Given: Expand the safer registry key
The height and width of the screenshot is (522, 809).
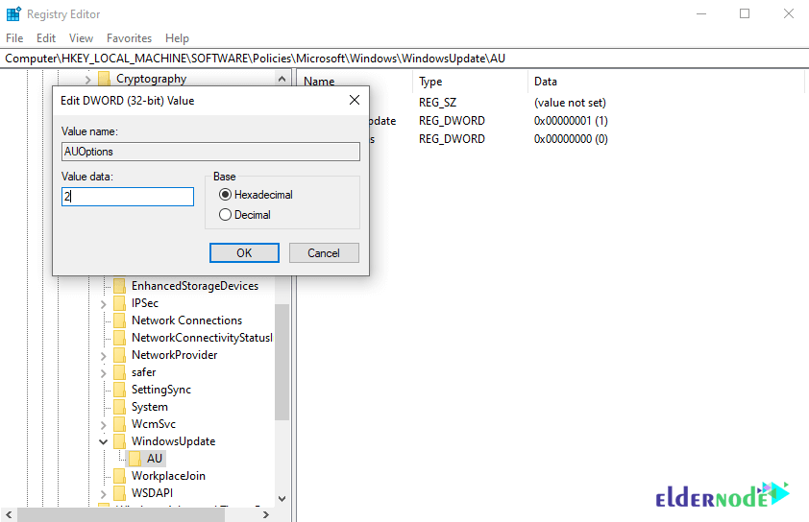Looking at the screenshot, I should (103, 373).
